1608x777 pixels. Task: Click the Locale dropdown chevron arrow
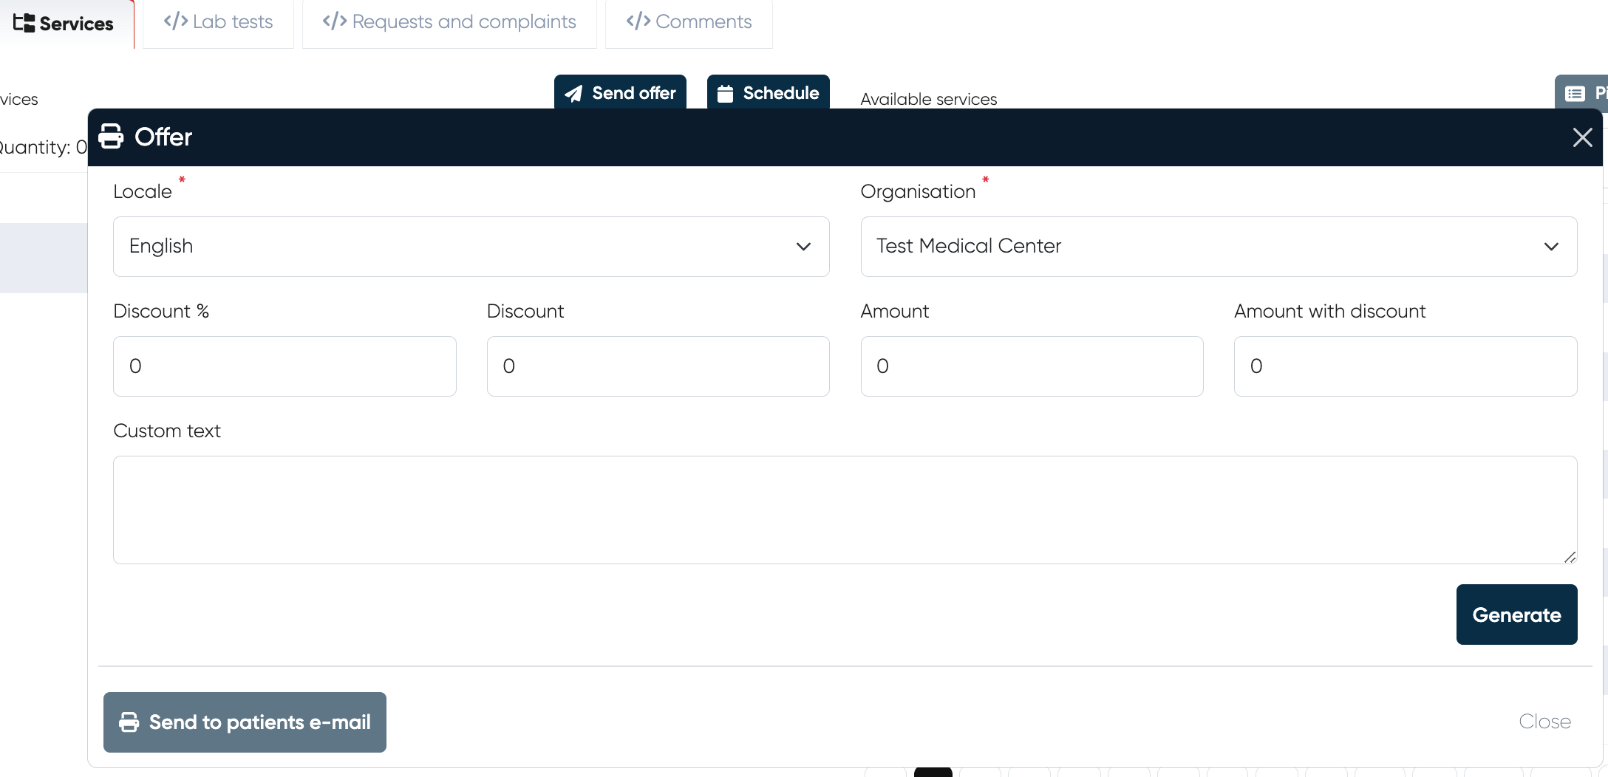coord(803,247)
